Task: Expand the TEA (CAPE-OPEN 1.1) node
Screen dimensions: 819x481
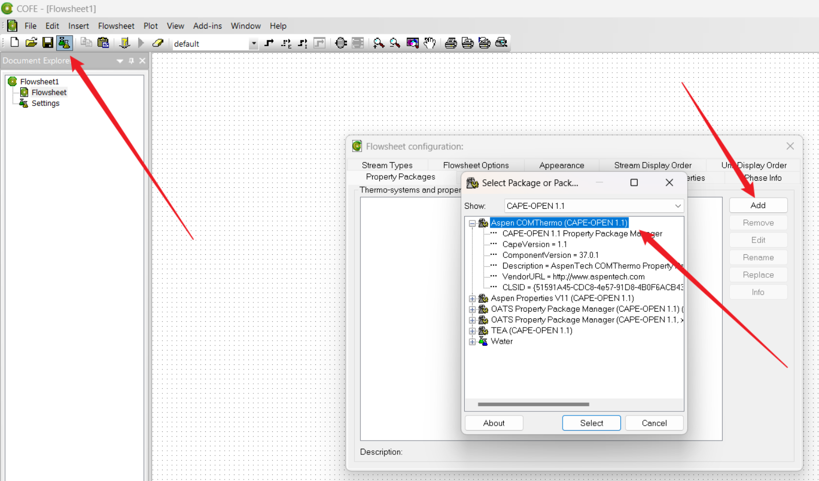Action: point(472,331)
